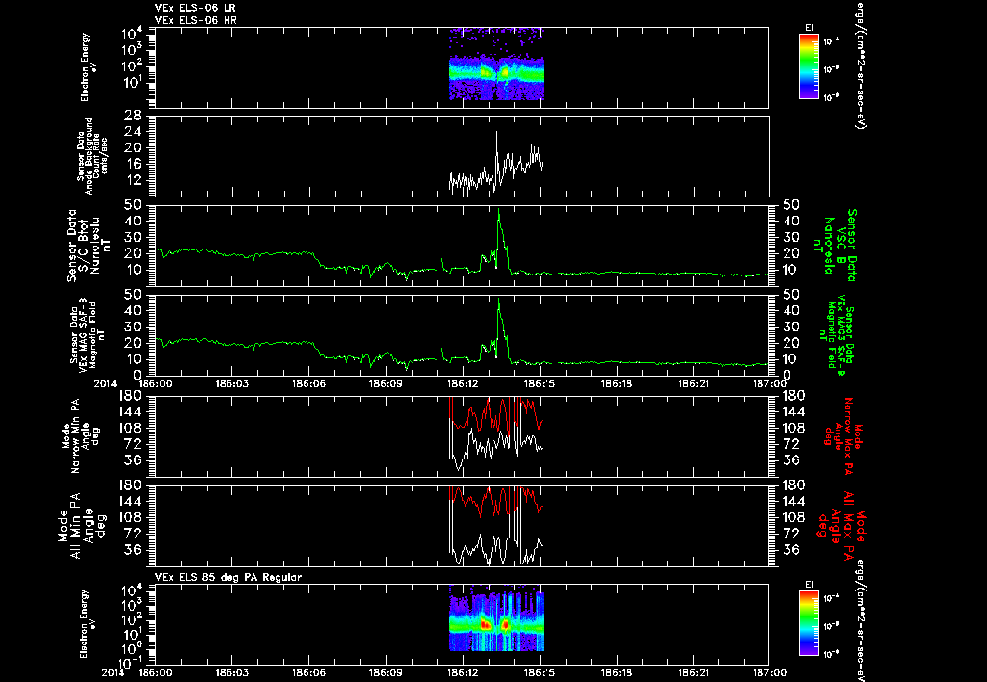987x682 pixels.
Task: Click the '186:18' tick under the MAG SAF-B panel
Action: (616, 383)
